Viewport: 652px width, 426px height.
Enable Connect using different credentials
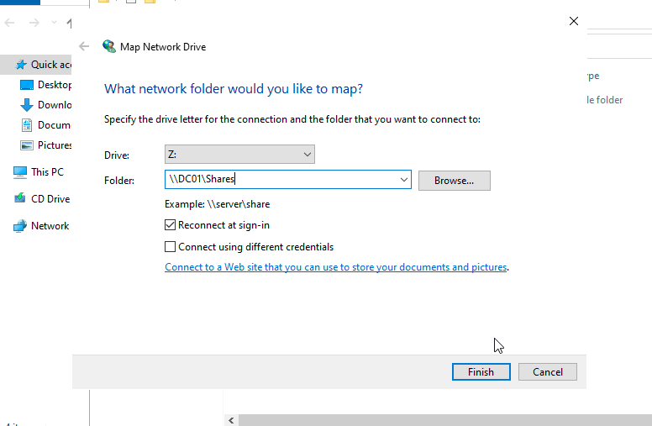pyautogui.click(x=171, y=247)
